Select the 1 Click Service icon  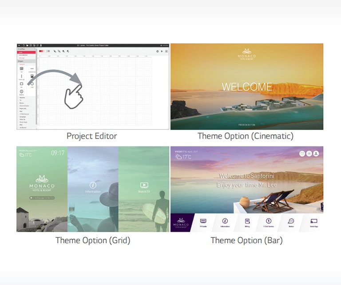(269, 222)
